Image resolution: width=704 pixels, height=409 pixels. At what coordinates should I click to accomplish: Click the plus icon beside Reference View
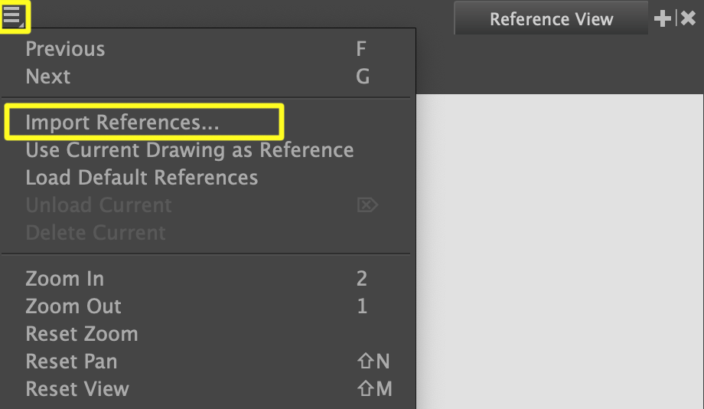coord(663,19)
